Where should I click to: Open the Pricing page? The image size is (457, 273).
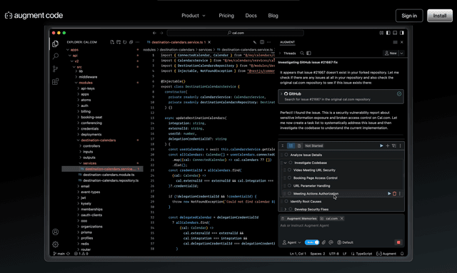(x=226, y=16)
